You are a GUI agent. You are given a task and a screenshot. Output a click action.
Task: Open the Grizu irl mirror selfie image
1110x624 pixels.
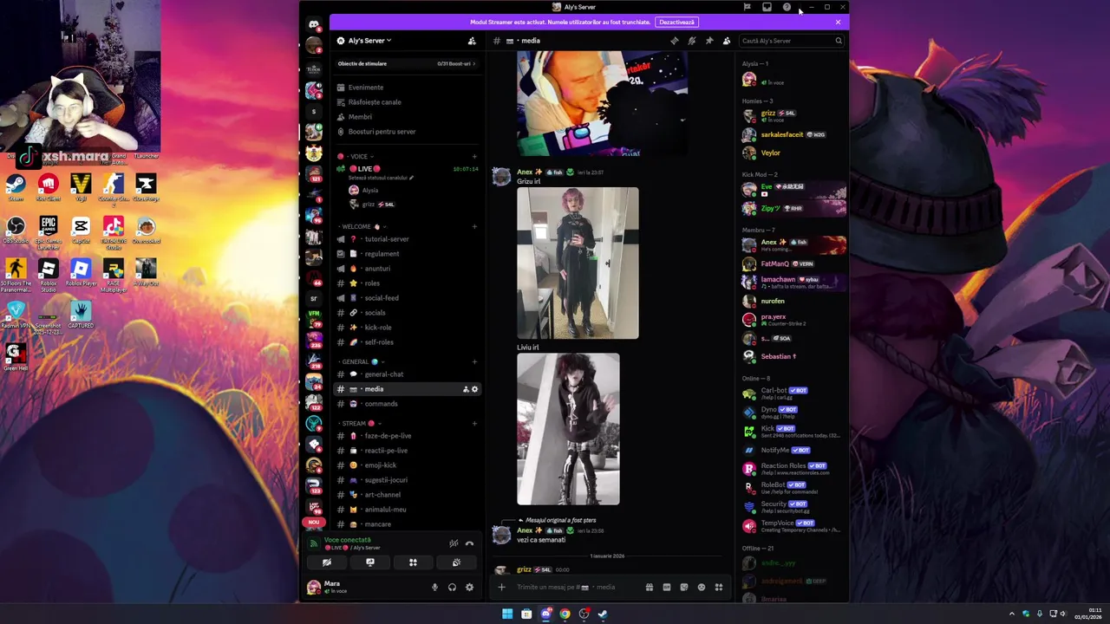tap(578, 263)
